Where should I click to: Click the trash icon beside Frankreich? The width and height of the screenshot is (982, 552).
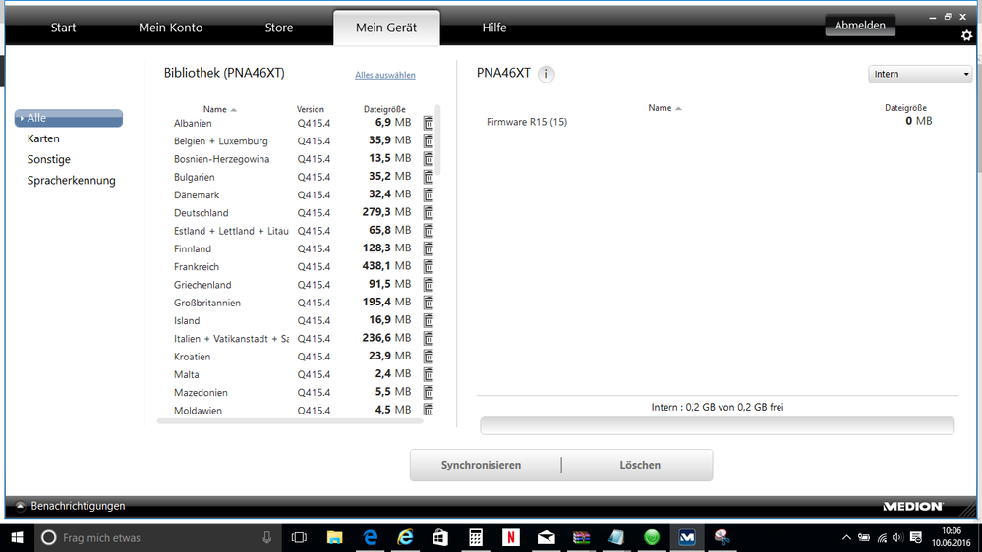(428, 267)
